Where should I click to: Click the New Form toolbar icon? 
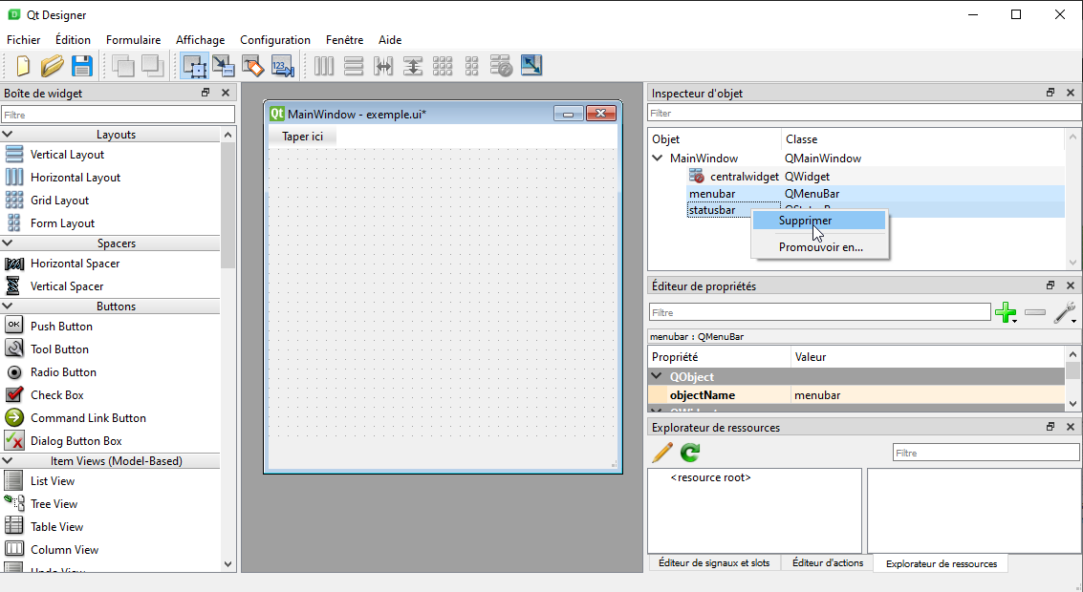point(23,66)
